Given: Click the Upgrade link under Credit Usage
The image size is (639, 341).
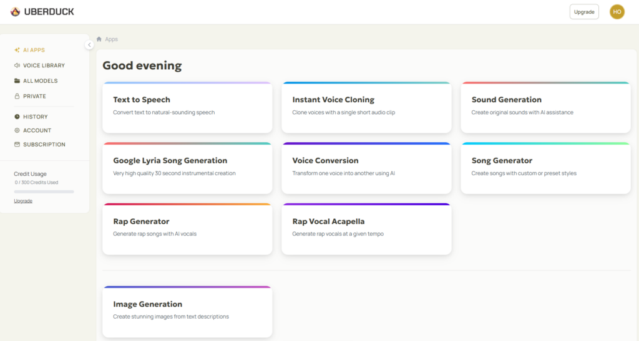Looking at the screenshot, I should tap(23, 201).
